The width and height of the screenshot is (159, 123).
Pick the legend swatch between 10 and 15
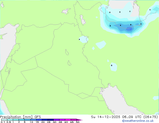pos(33,120)
